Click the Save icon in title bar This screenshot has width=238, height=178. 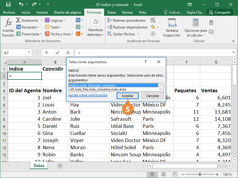8,4
